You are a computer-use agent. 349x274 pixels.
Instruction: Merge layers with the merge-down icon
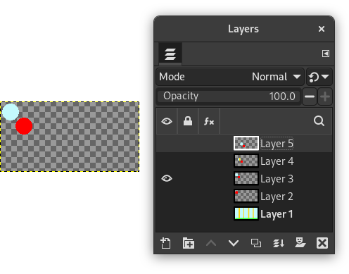coord(279,243)
